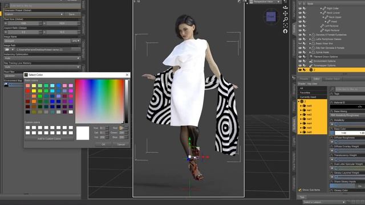Image resolution: width=365 pixels, height=205 pixels.
Task: Pick the black basic color swatch
Action: (x=28, y=112)
